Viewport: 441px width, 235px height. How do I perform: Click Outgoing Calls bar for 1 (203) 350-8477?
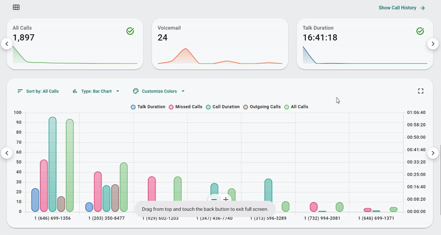pos(115,198)
